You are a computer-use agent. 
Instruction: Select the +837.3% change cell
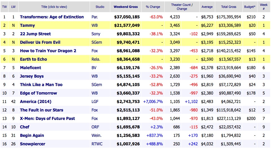pyautogui.click(x=155, y=135)
